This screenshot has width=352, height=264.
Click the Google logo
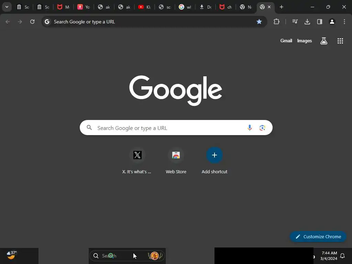point(176,90)
